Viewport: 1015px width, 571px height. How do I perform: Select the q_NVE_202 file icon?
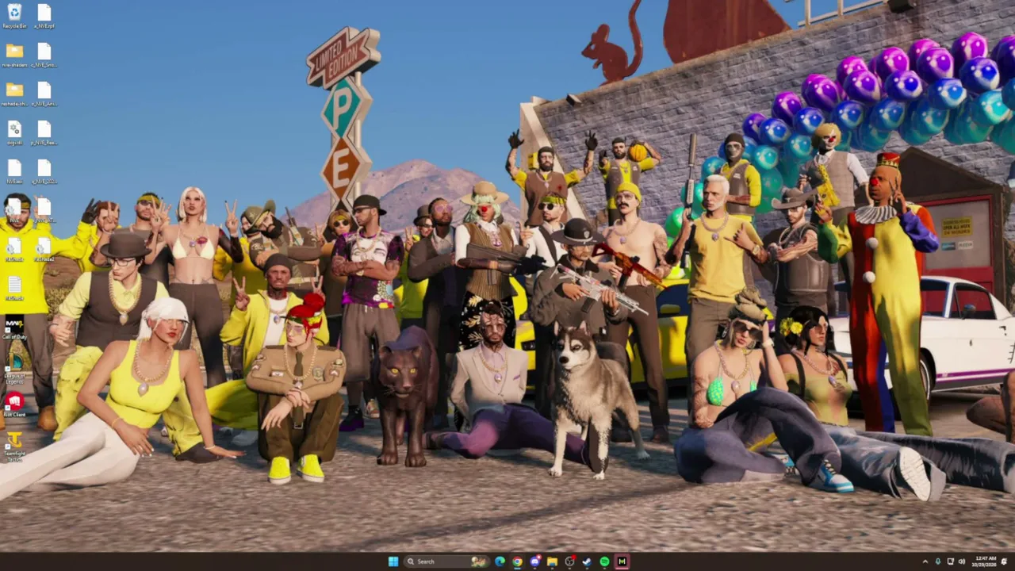(x=44, y=171)
